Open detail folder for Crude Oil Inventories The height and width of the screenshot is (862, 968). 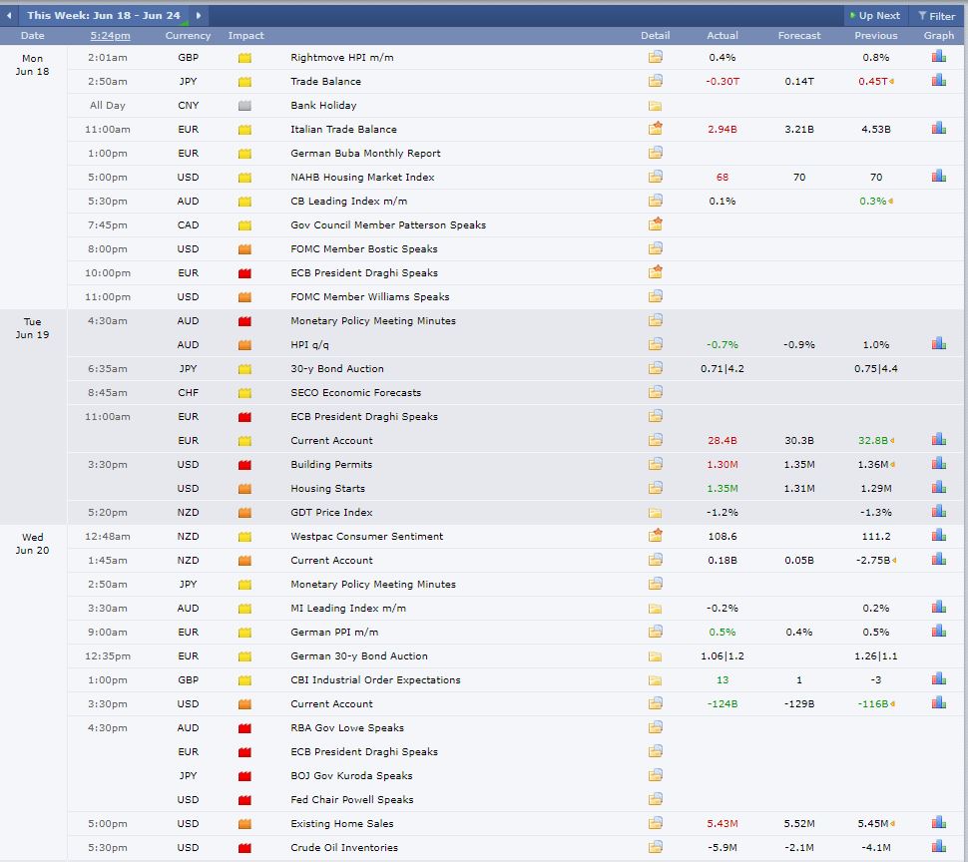655,848
